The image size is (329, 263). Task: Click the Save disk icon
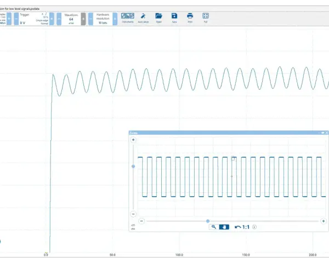coord(174,16)
